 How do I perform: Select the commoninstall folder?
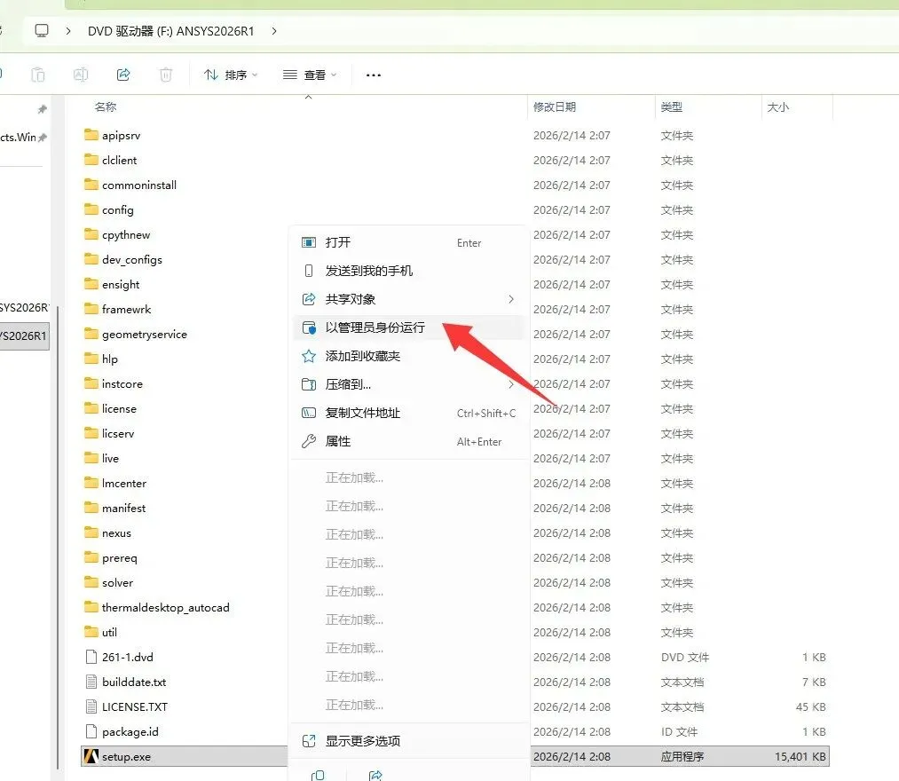[130, 185]
